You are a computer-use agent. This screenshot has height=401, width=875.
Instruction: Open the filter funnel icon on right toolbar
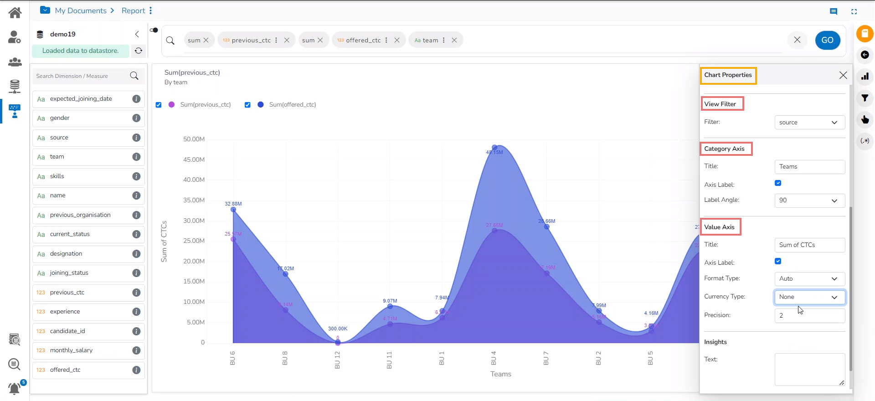tap(865, 98)
